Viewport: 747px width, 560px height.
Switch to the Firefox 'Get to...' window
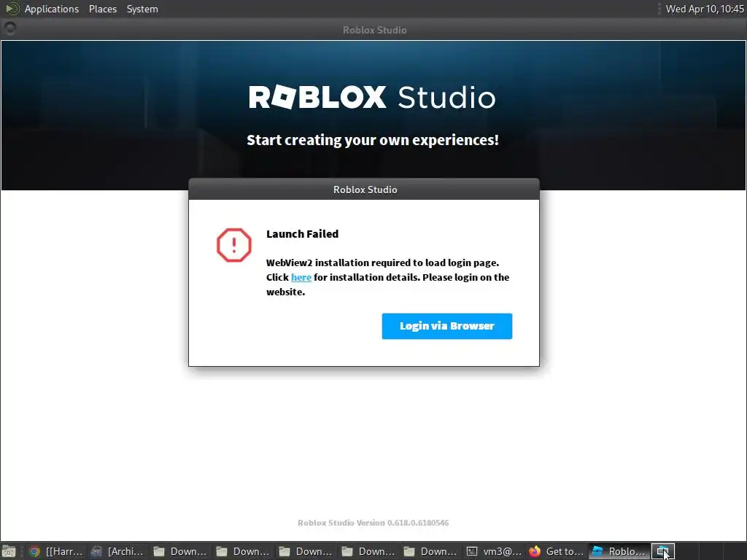pos(557,551)
